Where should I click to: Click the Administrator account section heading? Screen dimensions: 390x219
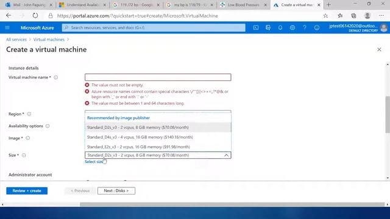(x=30, y=175)
